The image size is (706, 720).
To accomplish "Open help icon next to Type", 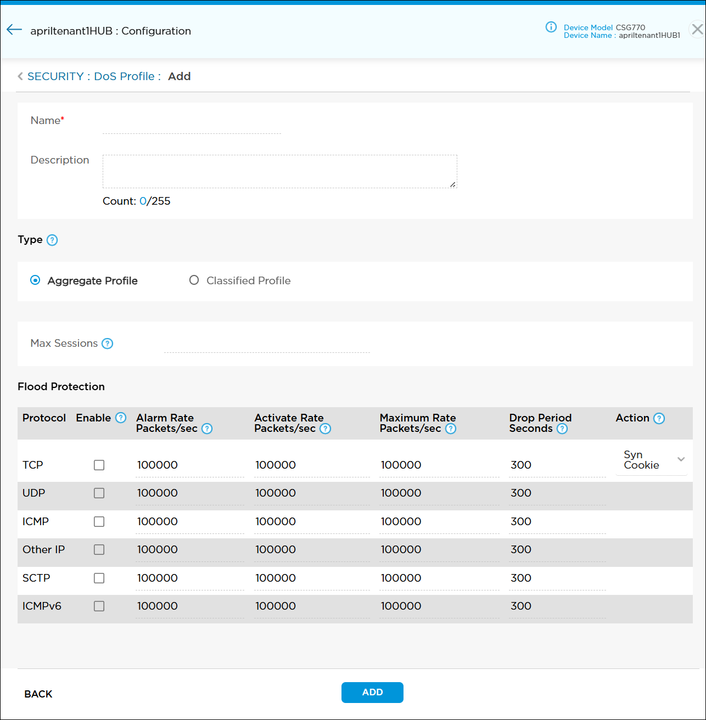I will point(52,240).
